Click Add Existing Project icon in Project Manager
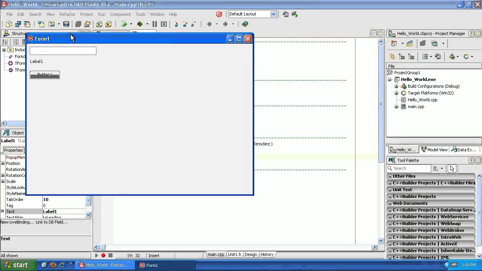482x271 pixels. point(410,43)
